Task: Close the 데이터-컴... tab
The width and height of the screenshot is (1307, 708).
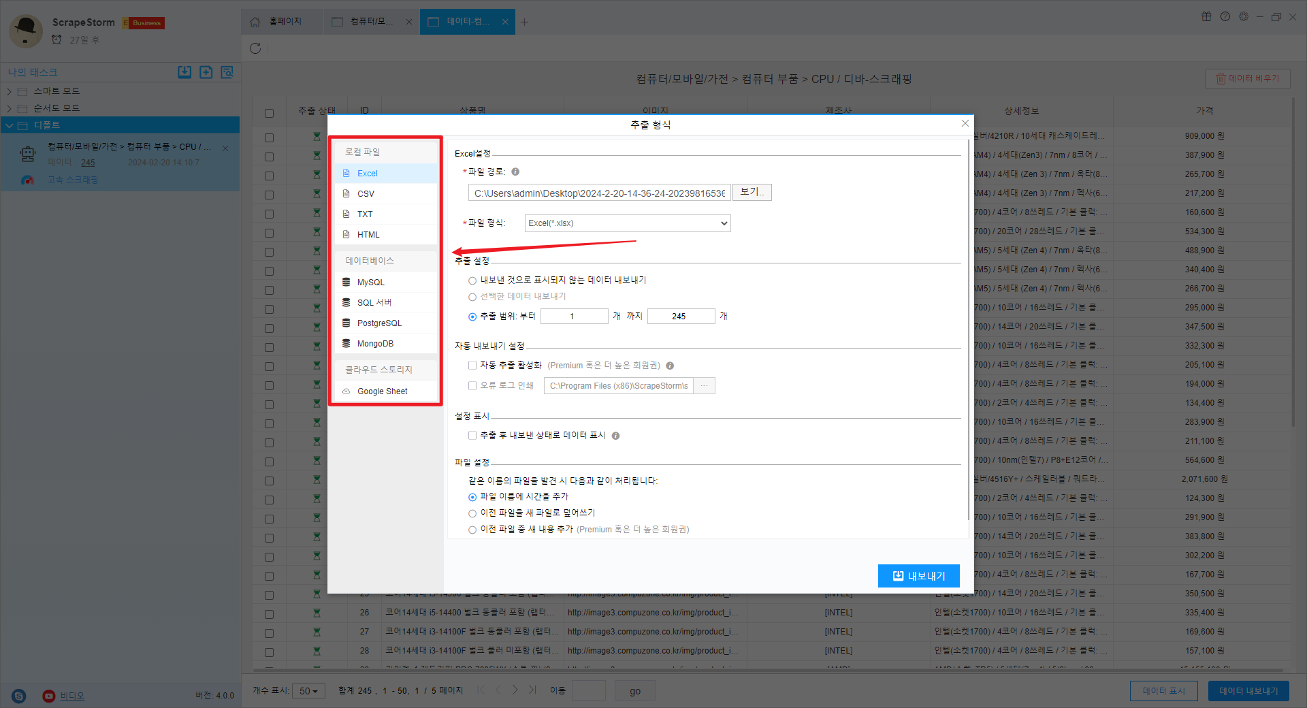Action: 505,22
